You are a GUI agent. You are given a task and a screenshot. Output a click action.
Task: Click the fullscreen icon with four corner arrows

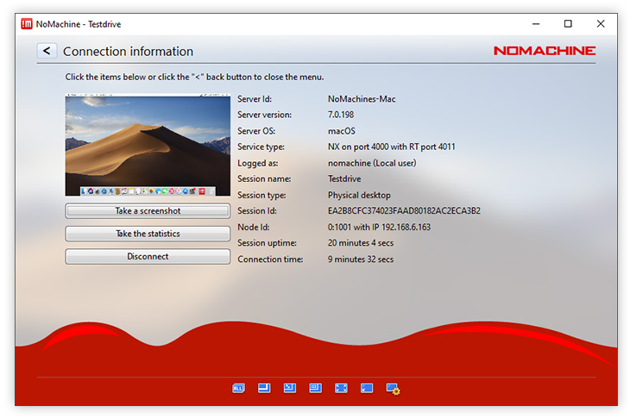pyautogui.click(x=341, y=389)
